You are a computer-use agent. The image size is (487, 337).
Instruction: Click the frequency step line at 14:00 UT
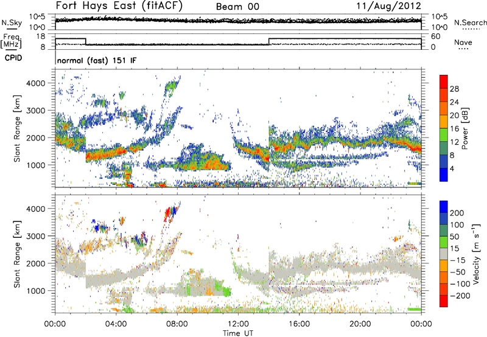coord(269,41)
